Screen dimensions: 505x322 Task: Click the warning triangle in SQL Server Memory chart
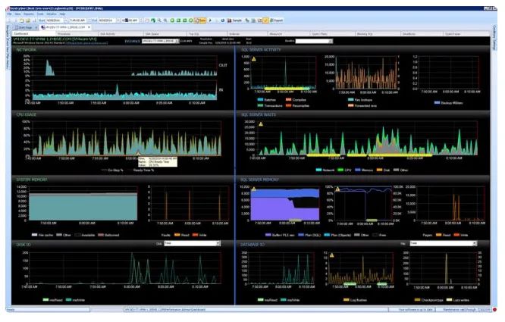pyautogui.click(x=254, y=189)
